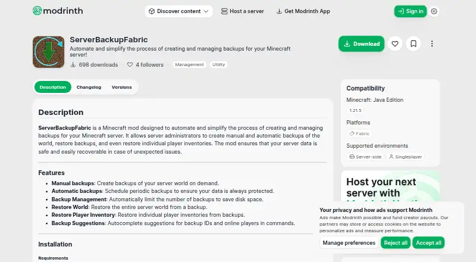Click the download icon beside Get Modrinth App
476x262 pixels.
(279, 11)
